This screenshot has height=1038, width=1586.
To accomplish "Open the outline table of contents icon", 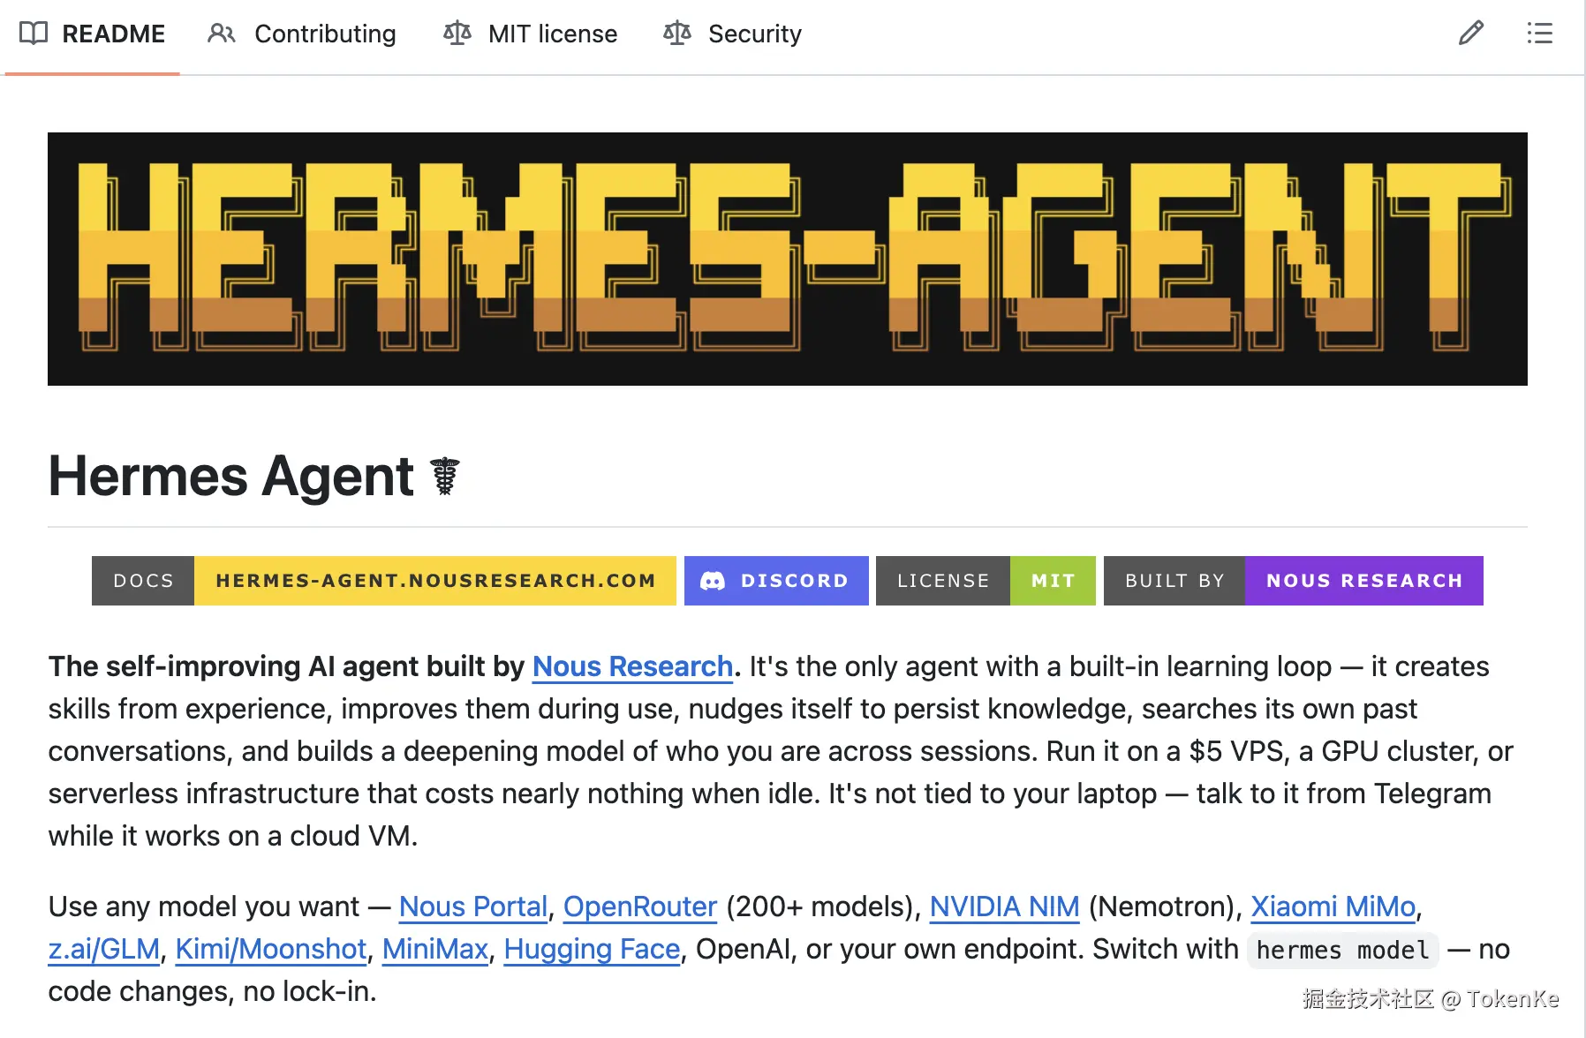I will (x=1540, y=34).
